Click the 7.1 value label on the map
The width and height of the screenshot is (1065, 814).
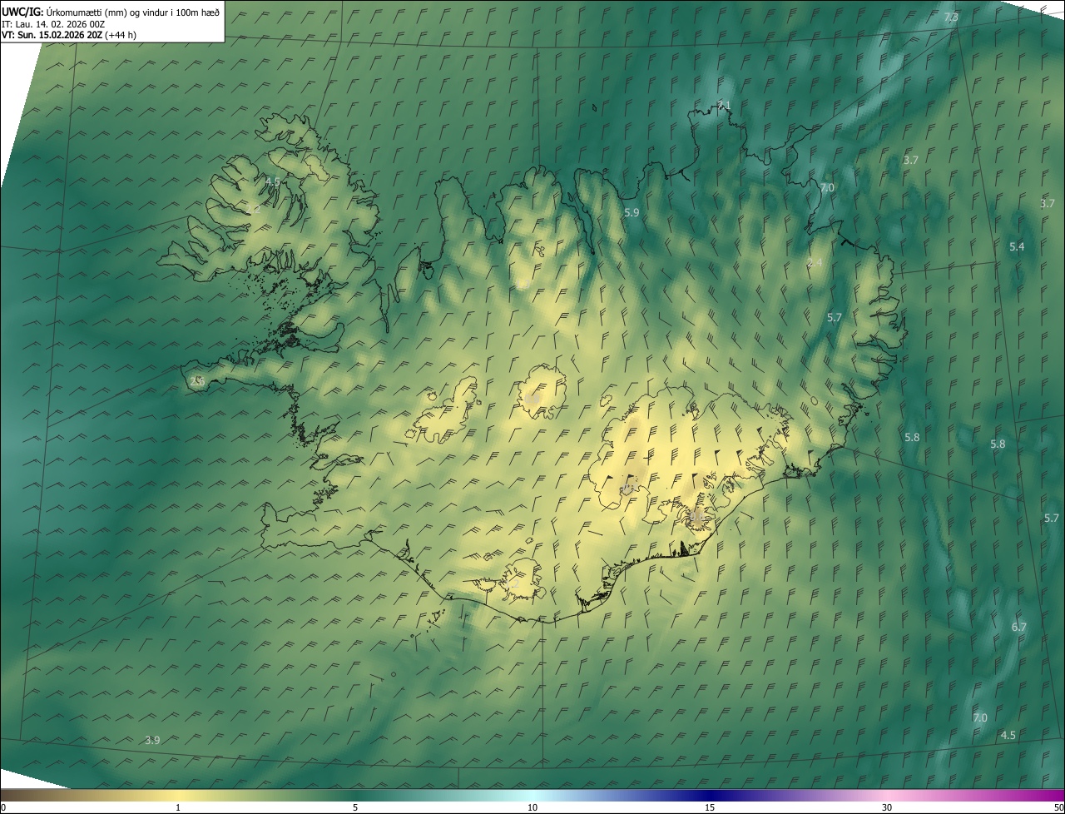pos(724,106)
